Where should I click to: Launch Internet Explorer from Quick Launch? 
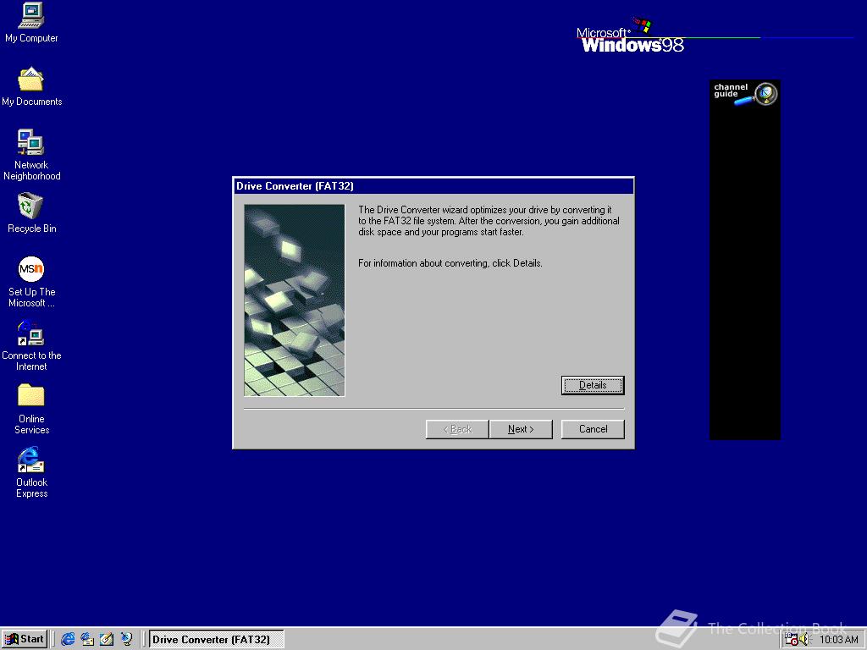[x=68, y=639]
